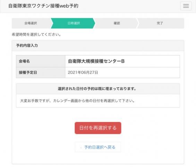Select the 会場選択 step tab

31,23
